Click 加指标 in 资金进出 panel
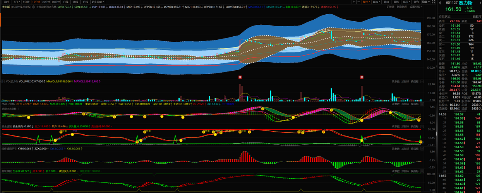The height and width of the screenshot is (193, 482). click(x=405, y=126)
